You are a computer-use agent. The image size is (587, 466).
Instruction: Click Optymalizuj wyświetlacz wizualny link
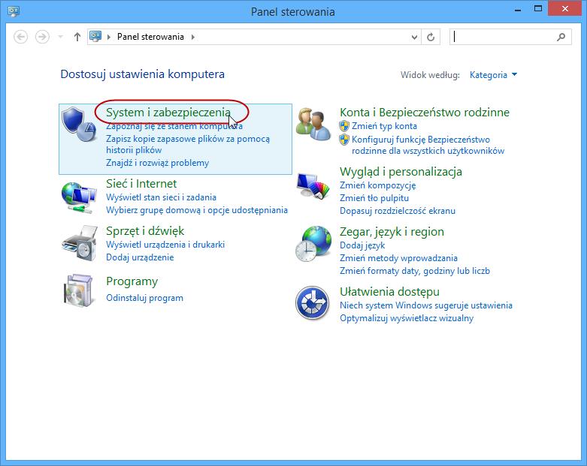[x=406, y=318]
